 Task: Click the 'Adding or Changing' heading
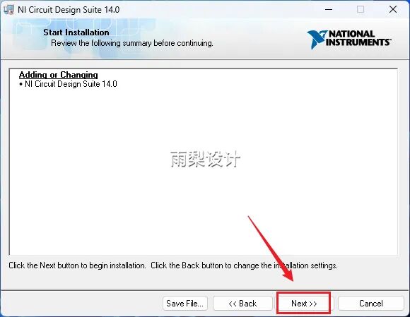point(58,75)
